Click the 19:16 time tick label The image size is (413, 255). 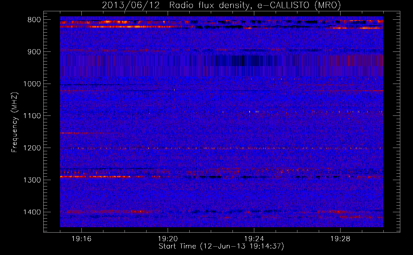[82, 239]
